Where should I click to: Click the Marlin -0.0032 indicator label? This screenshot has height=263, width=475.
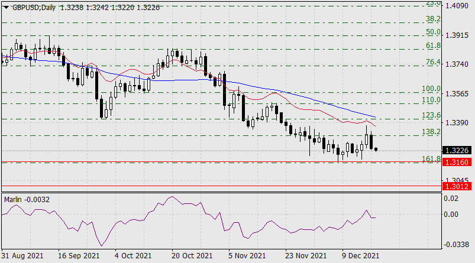pos(27,200)
